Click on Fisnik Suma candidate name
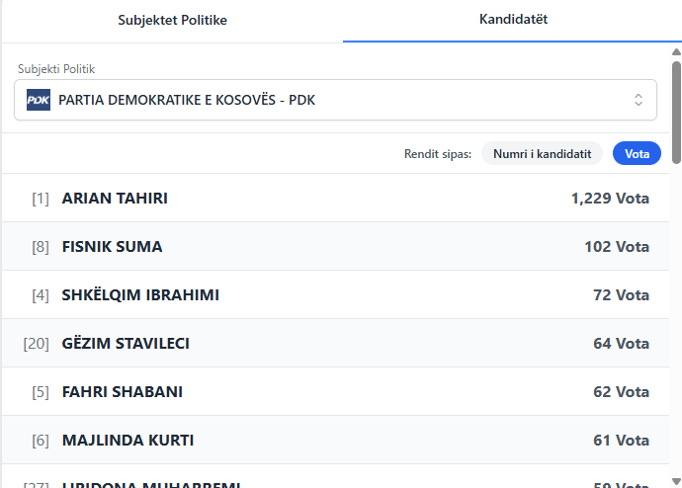Screen dimensions: 682x488 (112, 246)
